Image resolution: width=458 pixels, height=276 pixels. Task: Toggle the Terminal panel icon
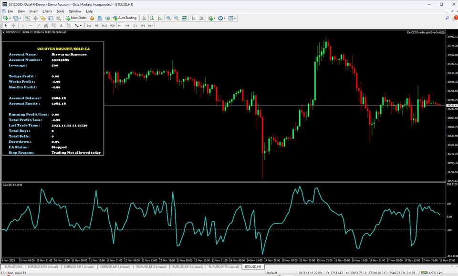[x=51, y=18]
